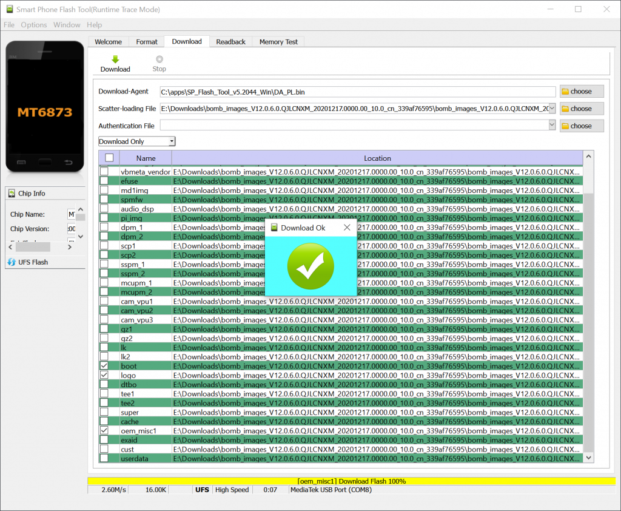Click the Chip Name value field
621x511 pixels.
(72, 214)
